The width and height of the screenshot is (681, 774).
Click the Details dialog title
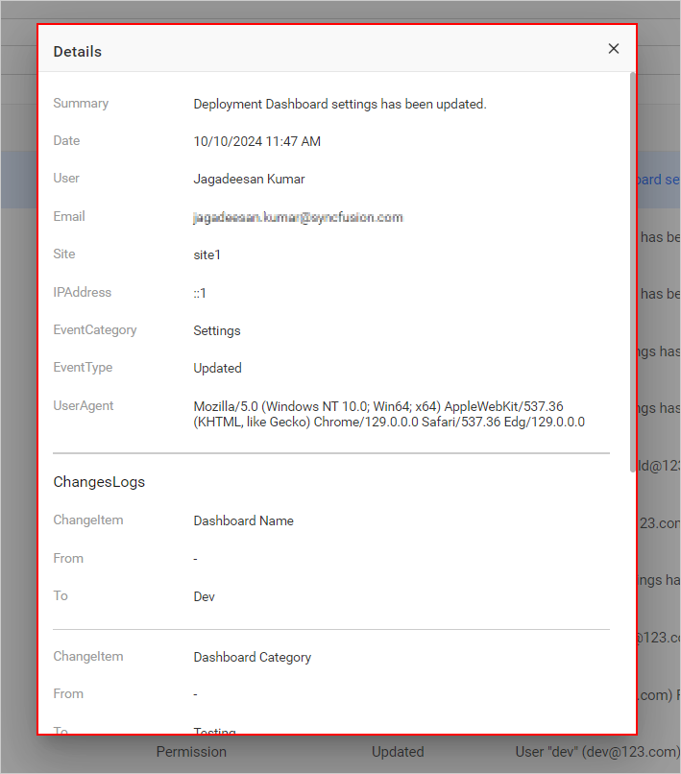coord(78,51)
